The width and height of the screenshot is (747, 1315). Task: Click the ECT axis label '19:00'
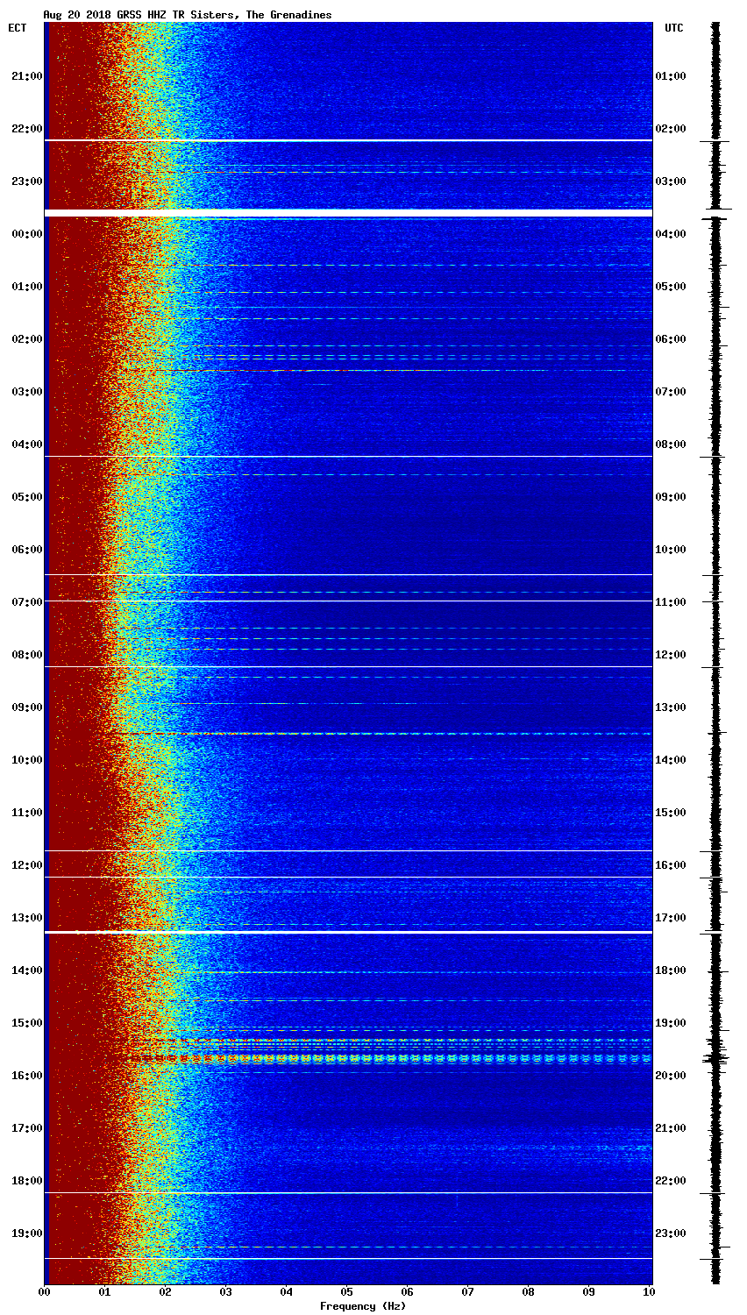coord(27,1233)
